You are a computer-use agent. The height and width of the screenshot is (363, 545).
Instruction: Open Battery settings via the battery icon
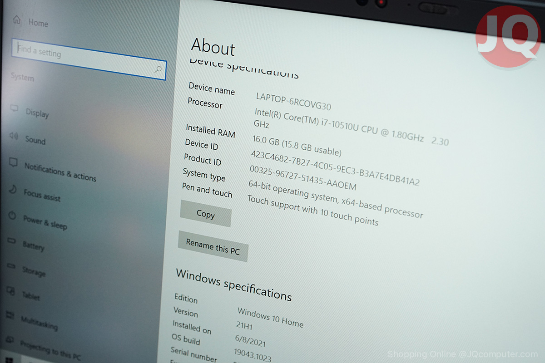point(12,241)
